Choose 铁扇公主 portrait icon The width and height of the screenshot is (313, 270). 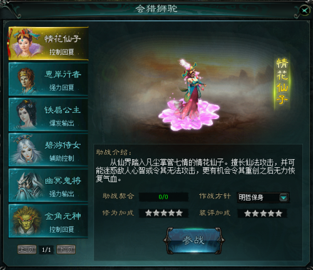pyautogui.click(x=26, y=114)
